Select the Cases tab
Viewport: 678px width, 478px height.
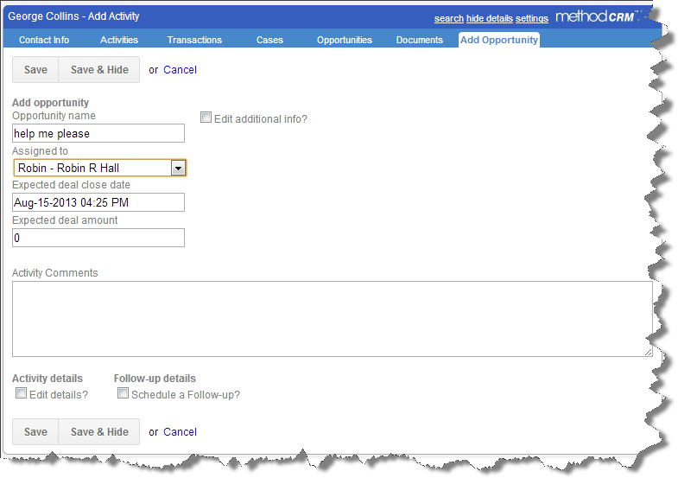pyautogui.click(x=269, y=40)
